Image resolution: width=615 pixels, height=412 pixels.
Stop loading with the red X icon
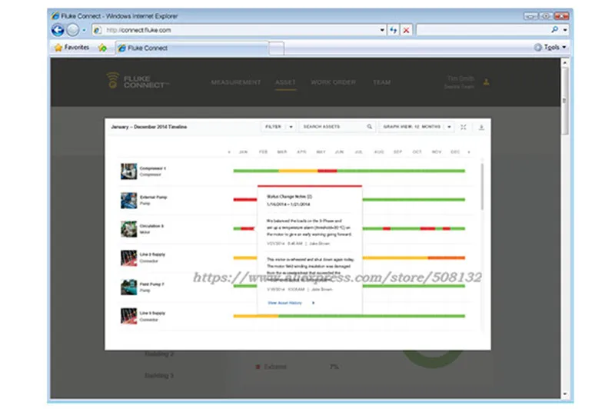point(407,30)
